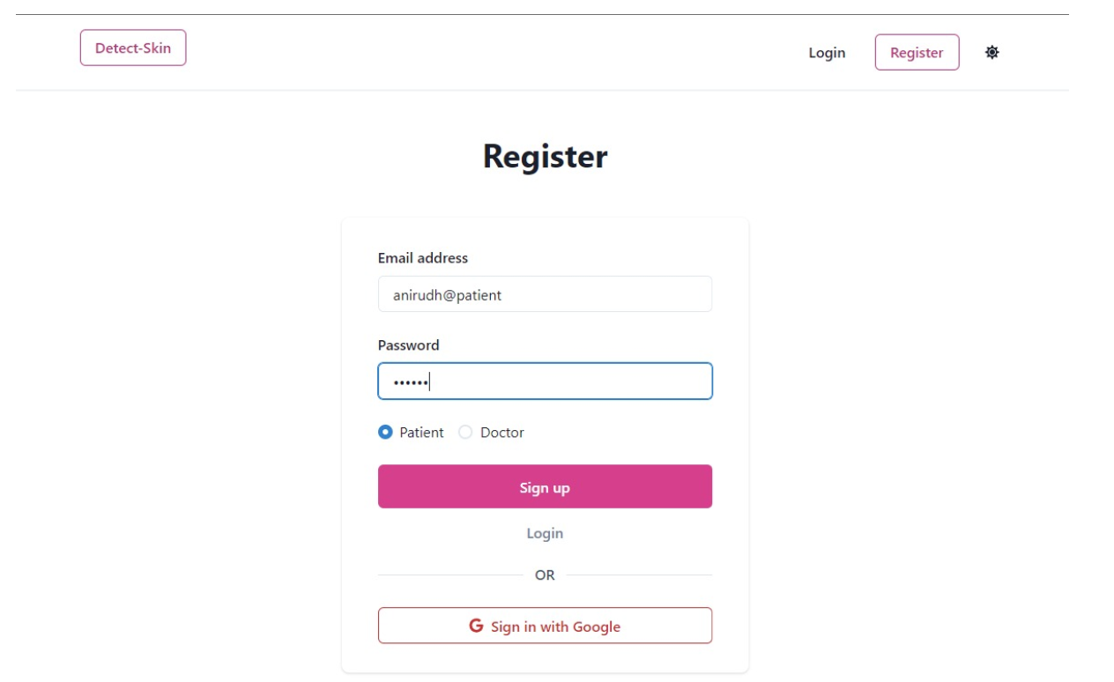Click Sign in with Google
The image size is (1114, 682).
(545, 626)
